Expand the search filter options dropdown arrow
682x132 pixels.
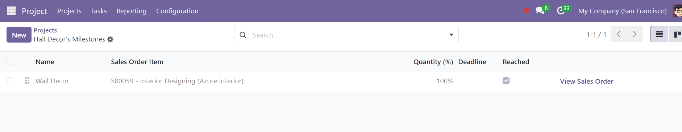tap(451, 35)
